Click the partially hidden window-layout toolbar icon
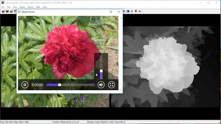 click(x=15, y=11)
